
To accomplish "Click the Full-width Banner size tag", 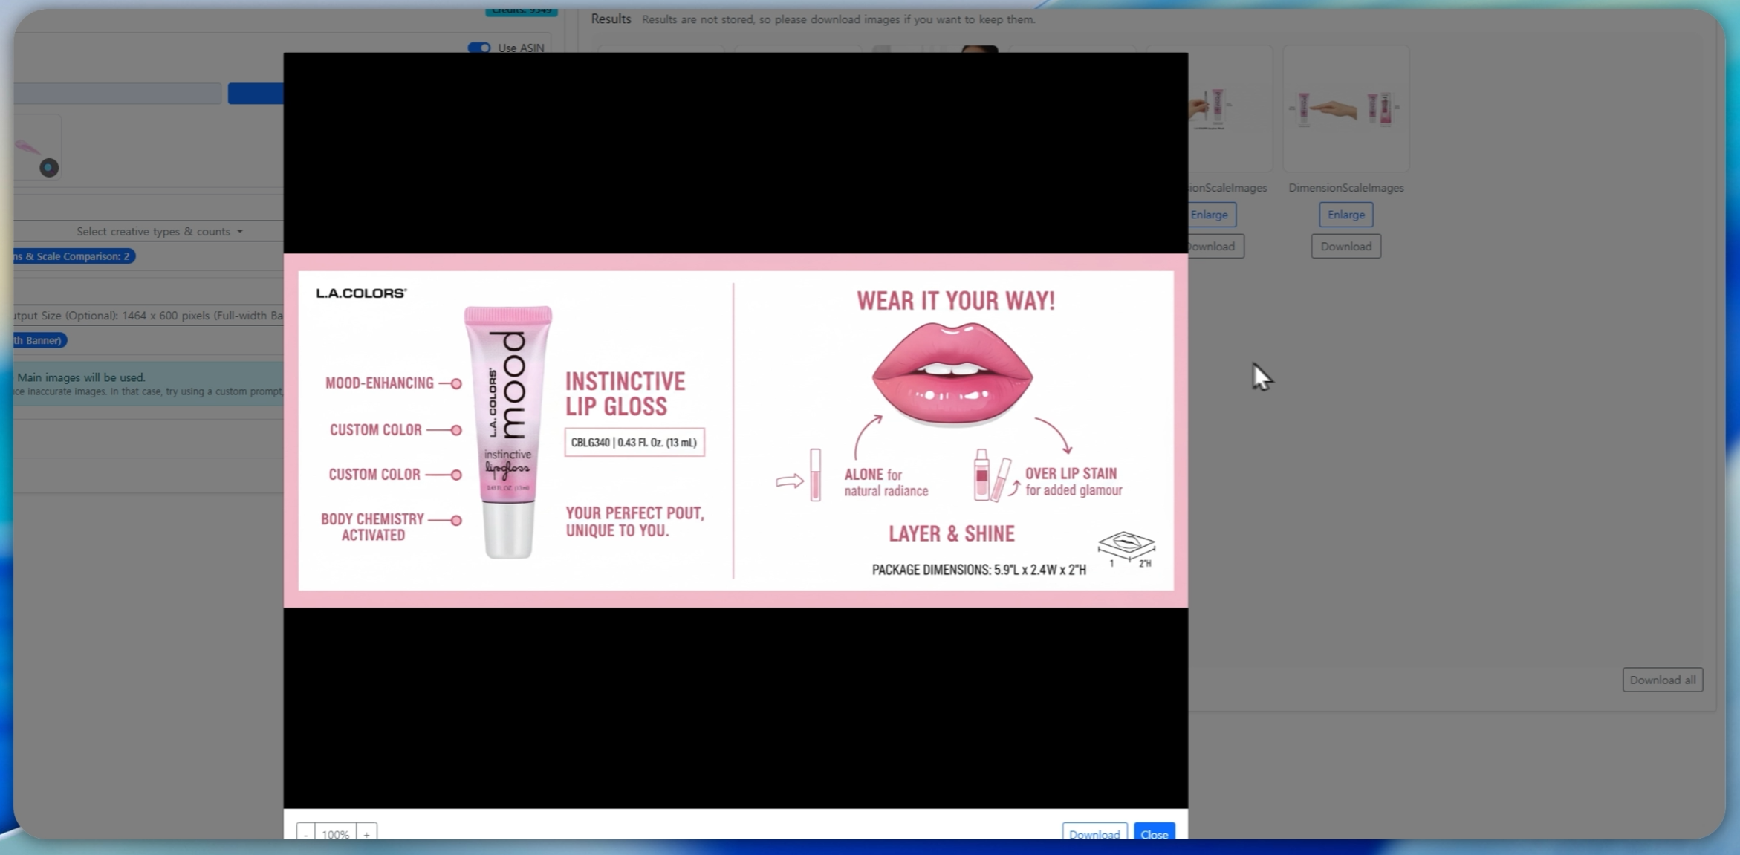I will click(x=39, y=340).
